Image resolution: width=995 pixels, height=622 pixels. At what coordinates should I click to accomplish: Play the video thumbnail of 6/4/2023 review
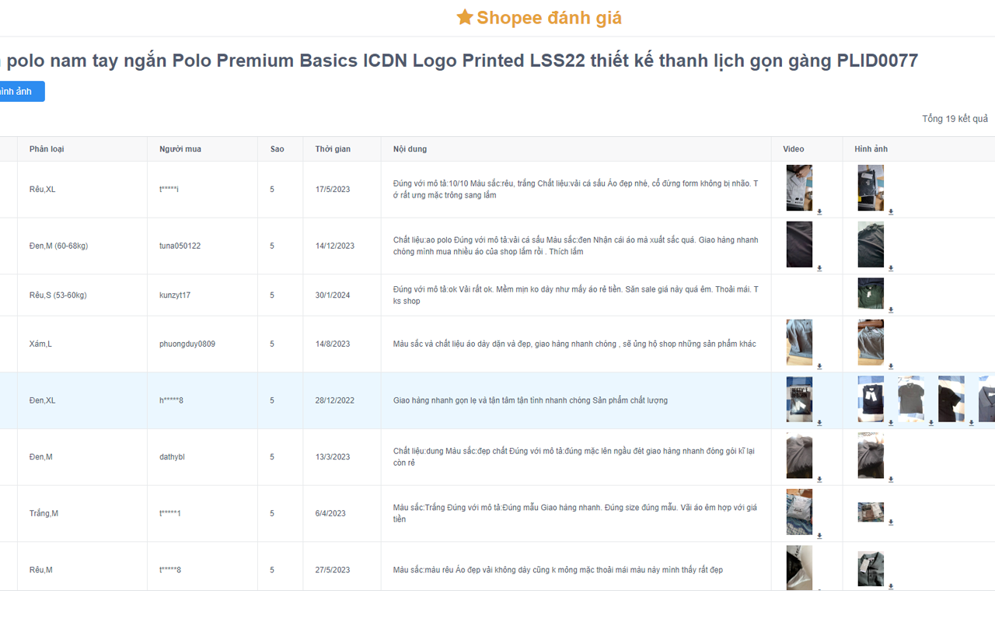[x=799, y=512]
